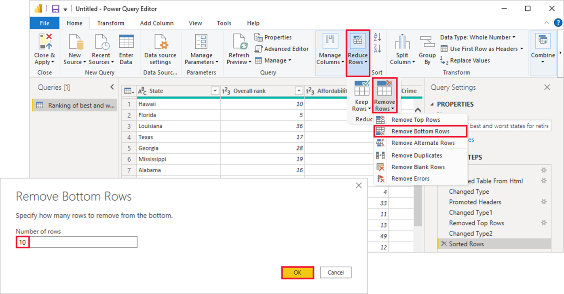Click the Keep Rows icon
This screenshot has width=564, height=294.
361,89
